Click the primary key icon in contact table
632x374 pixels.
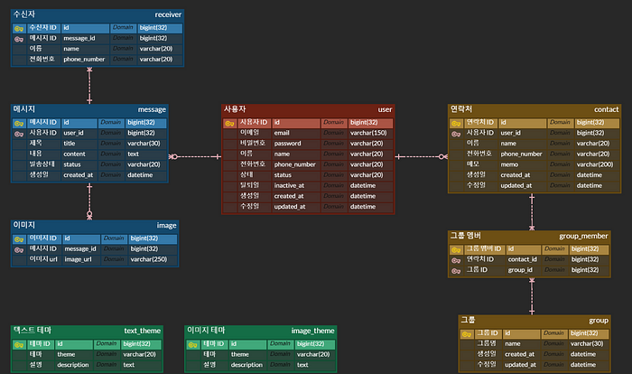pos(456,123)
